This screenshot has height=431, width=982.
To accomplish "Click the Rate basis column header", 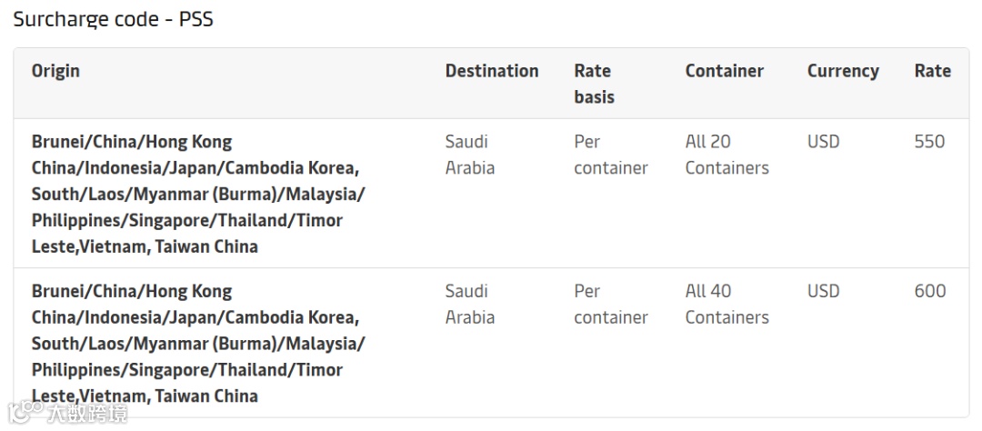I will coord(594,84).
